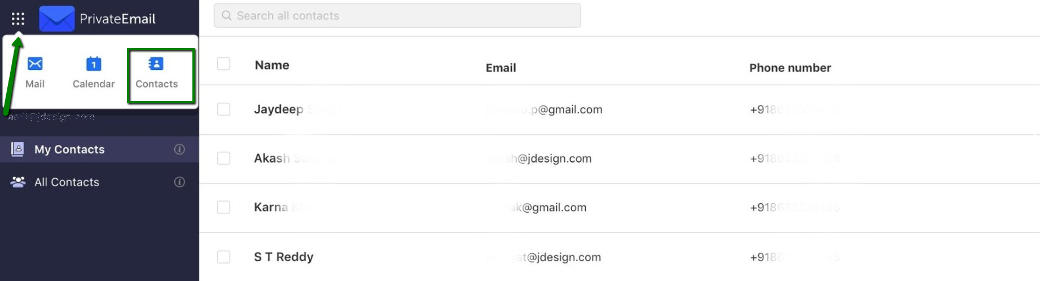Select My Contacts in sidebar

click(x=99, y=149)
